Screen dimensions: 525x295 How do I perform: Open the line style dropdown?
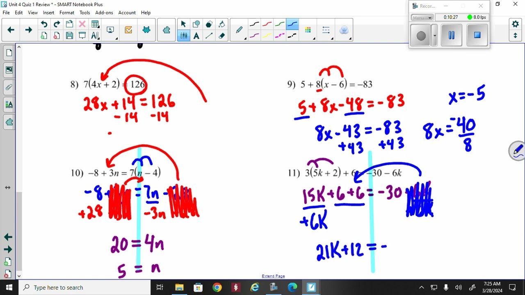[326, 30]
